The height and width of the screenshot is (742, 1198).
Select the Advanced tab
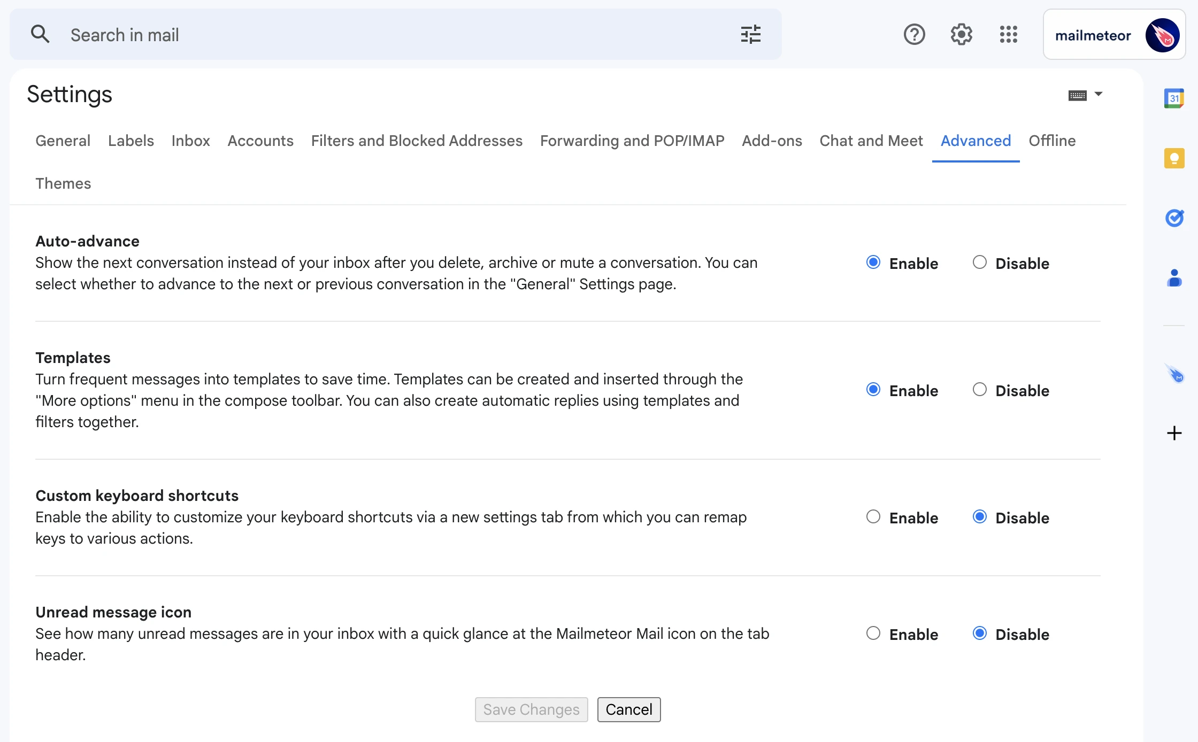coord(976,141)
